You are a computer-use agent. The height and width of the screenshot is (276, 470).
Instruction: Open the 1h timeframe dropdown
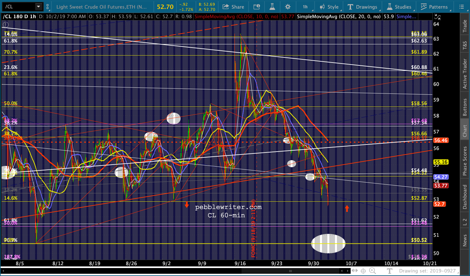click(x=305, y=7)
